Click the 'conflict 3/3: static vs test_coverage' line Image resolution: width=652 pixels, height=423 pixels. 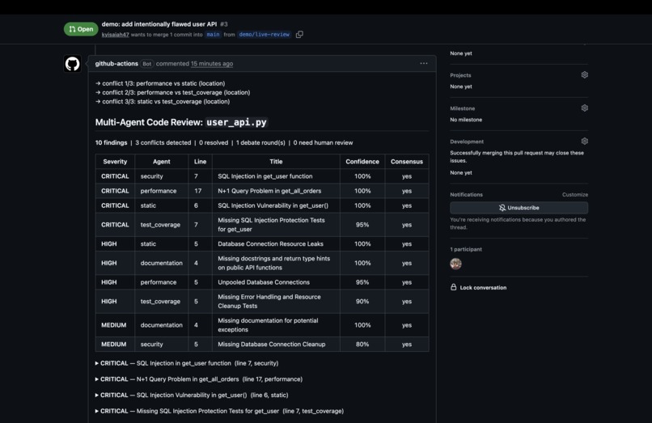coord(163,101)
